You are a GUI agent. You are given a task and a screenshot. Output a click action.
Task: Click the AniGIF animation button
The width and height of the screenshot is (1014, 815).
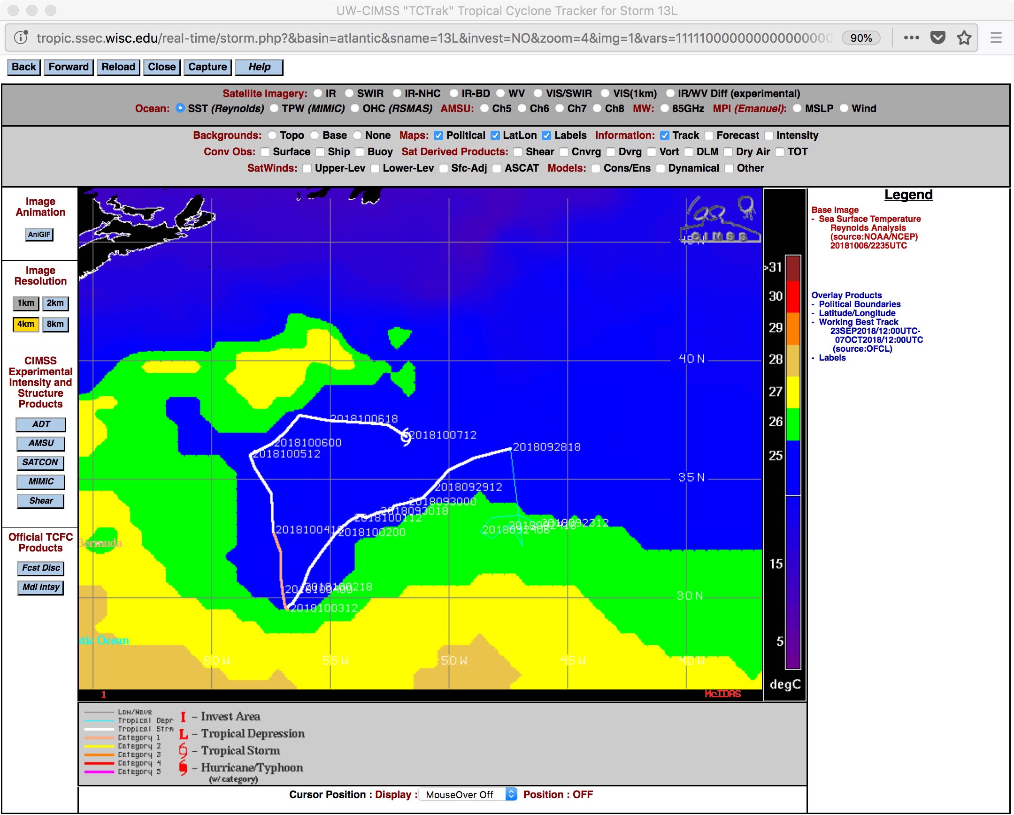click(x=39, y=234)
